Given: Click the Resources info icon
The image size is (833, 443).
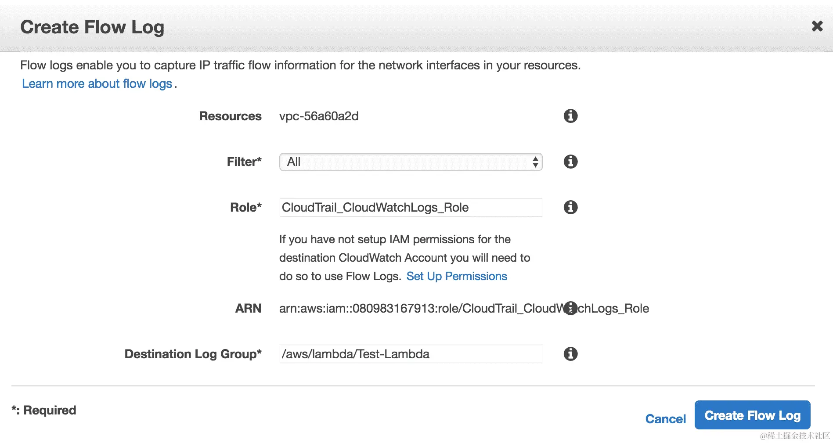Looking at the screenshot, I should (570, 116).
